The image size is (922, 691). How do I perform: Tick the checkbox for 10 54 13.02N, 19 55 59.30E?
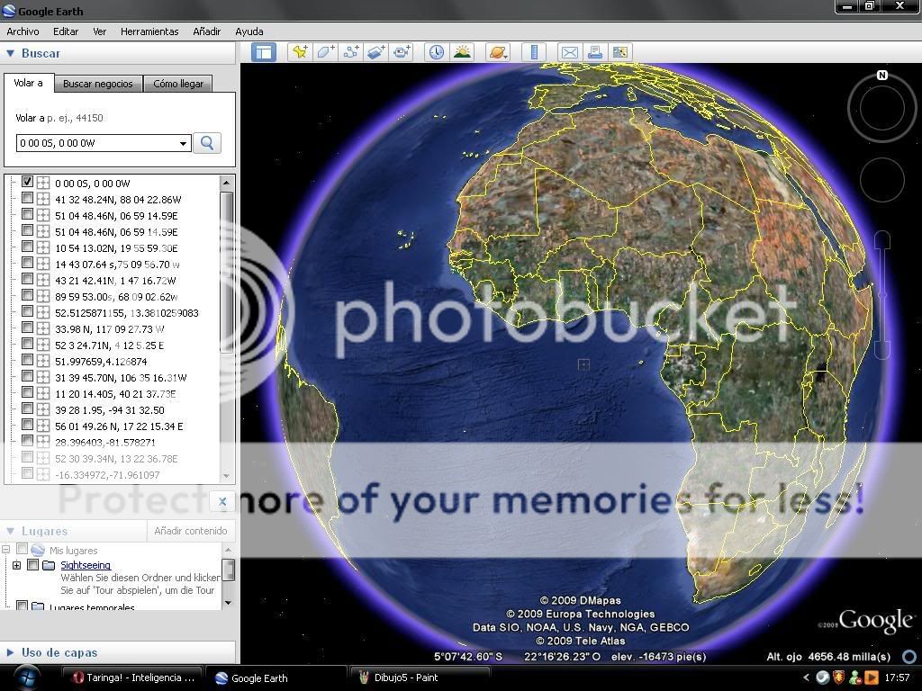pyautogui.click(x=27, y=247)
